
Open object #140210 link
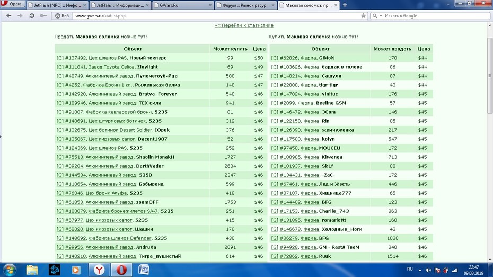[75, 256]
